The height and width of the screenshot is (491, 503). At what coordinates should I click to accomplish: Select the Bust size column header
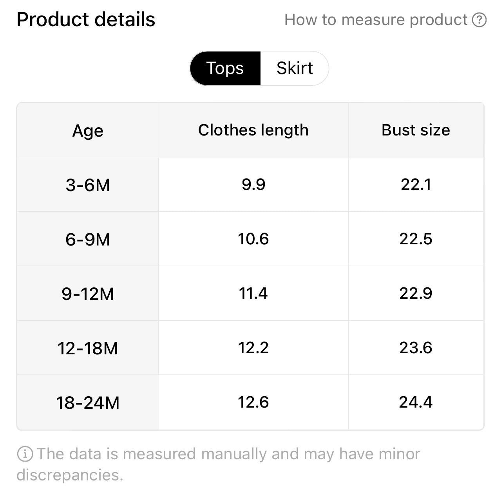click(x=416, y=130)
